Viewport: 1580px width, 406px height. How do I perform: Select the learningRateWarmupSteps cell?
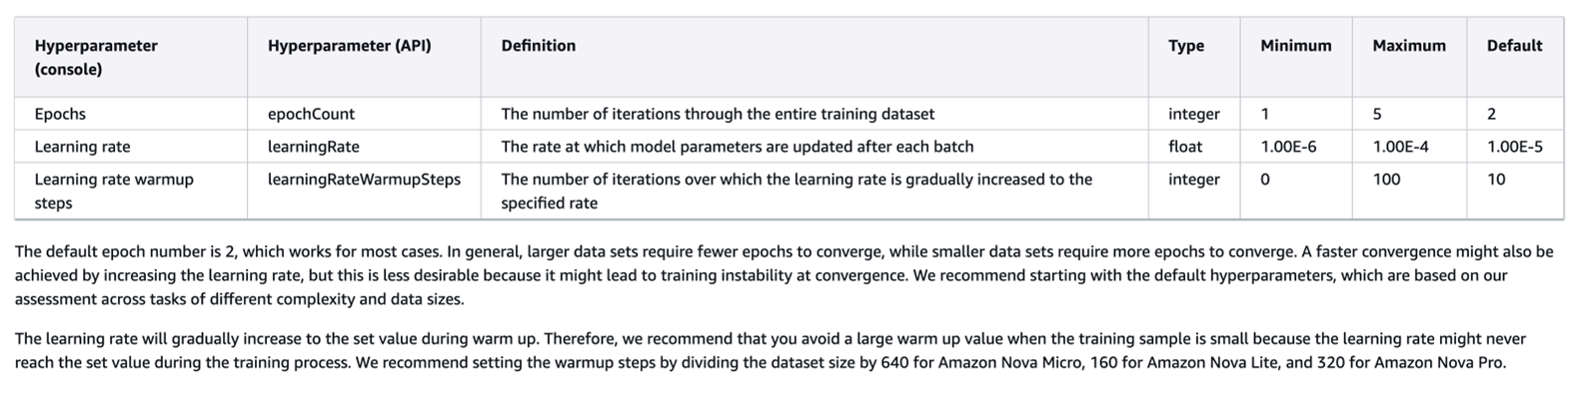pos(364,180)
